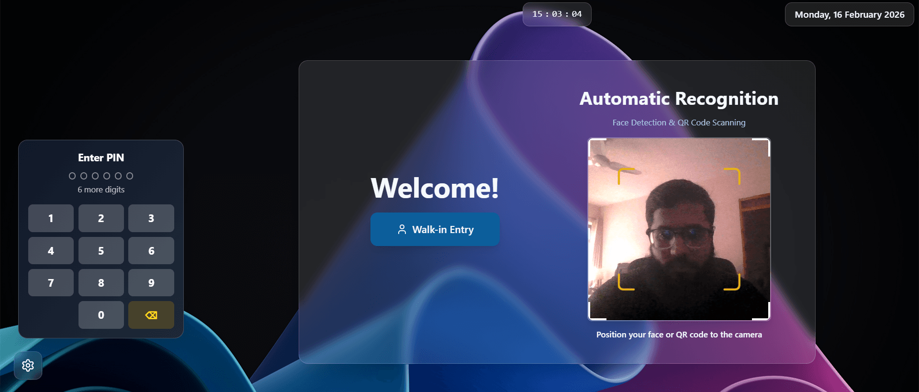This screenshot has width=919, height=392.
Task: Click the backspace delete key on the keypad
Action: tap(151, 315)
